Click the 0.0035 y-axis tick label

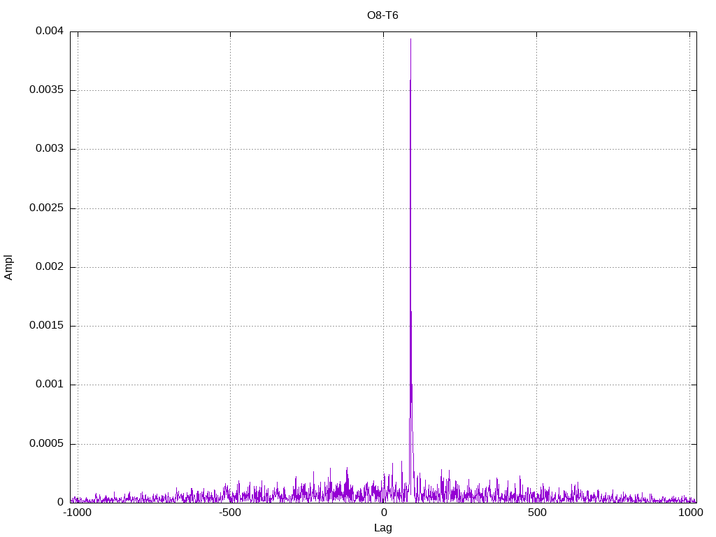coord(46,90)
